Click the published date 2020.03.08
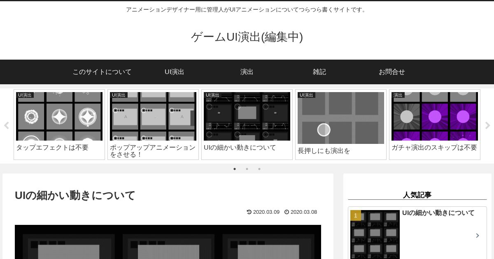 304,212
